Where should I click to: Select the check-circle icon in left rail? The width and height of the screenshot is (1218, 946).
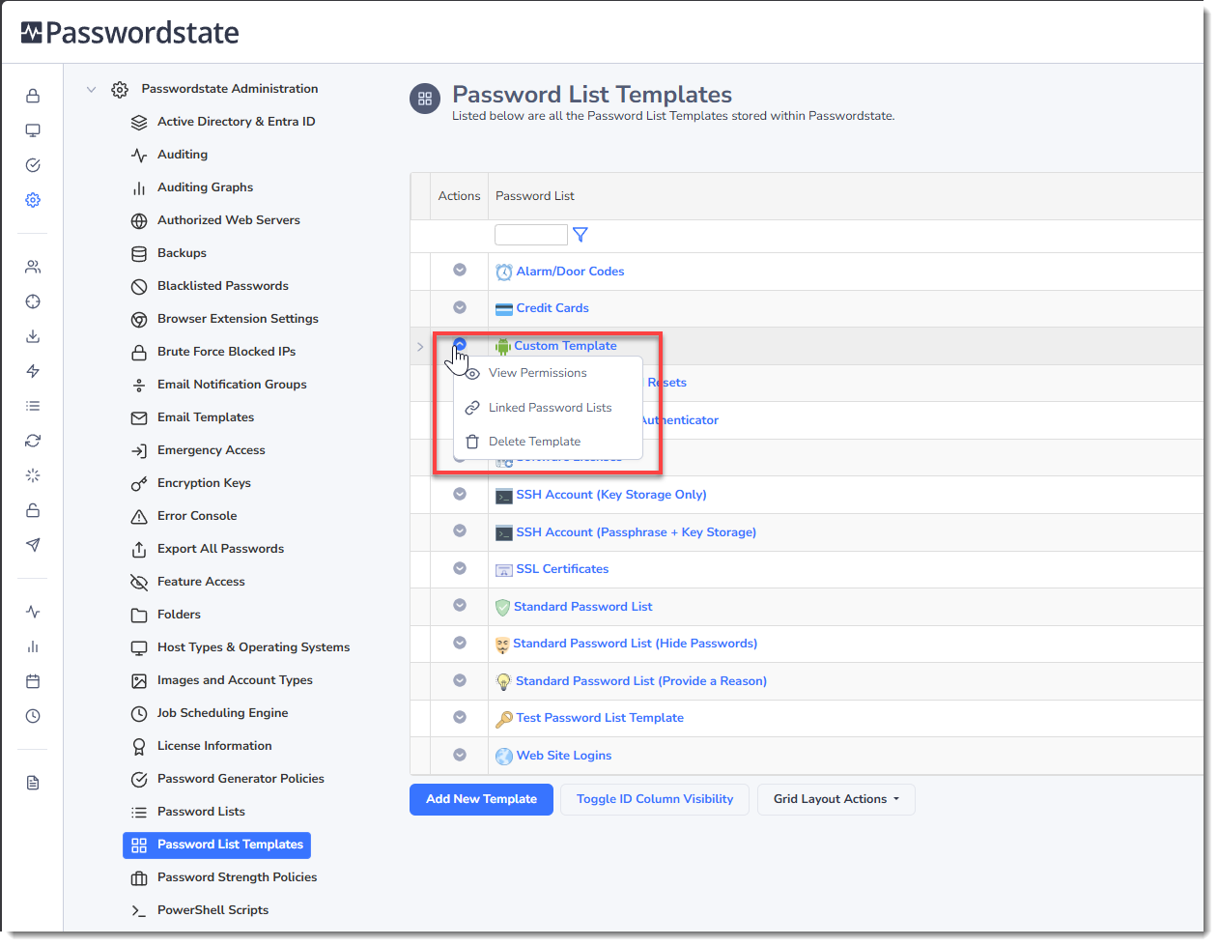[x=33, y=165]
